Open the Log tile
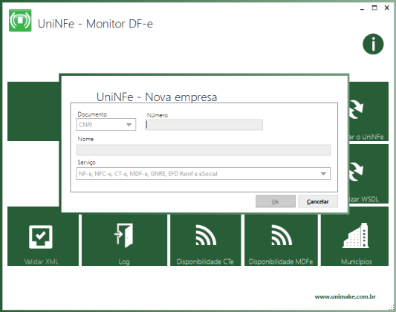This screenshot has width=396, height=312. [x=124, y=239]
